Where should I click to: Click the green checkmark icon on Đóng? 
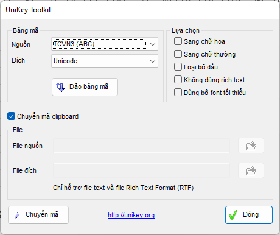click(233, 215)
